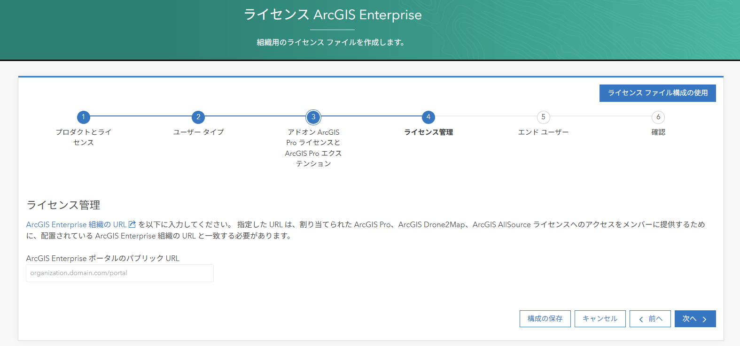Focus the portal public URL input field
The width and height of the screenshot is (740, 346).
(x=120, y=273)
